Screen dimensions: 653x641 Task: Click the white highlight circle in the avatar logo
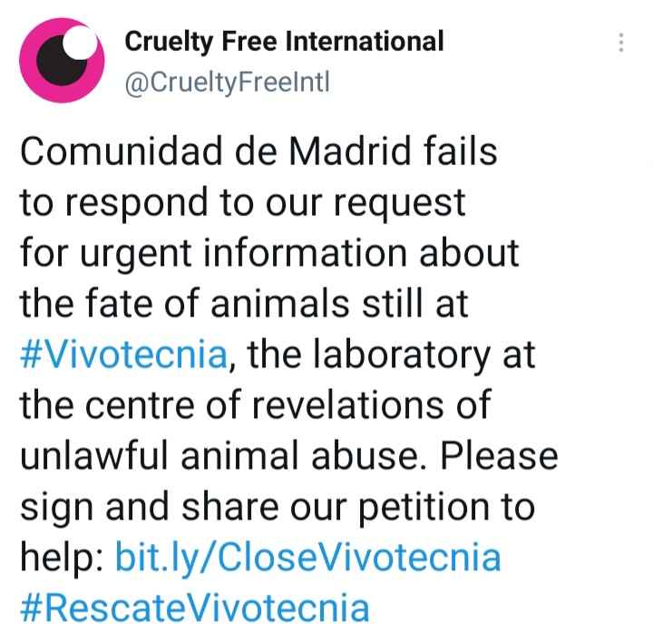coord(80,43)
